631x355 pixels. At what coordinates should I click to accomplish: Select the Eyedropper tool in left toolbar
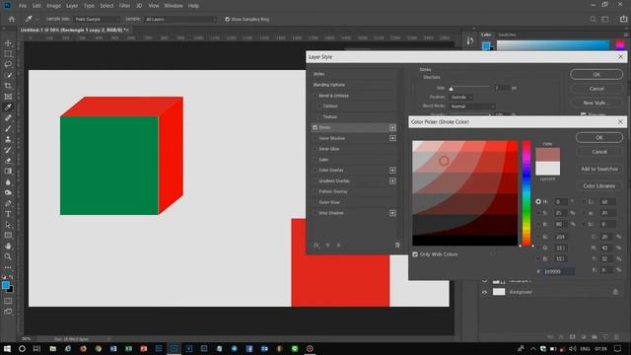(x=8, y=107)
